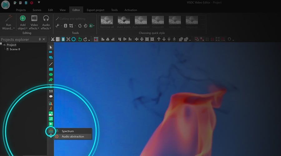
Task: Apply the Auto levels quick style
Action: 124,22
